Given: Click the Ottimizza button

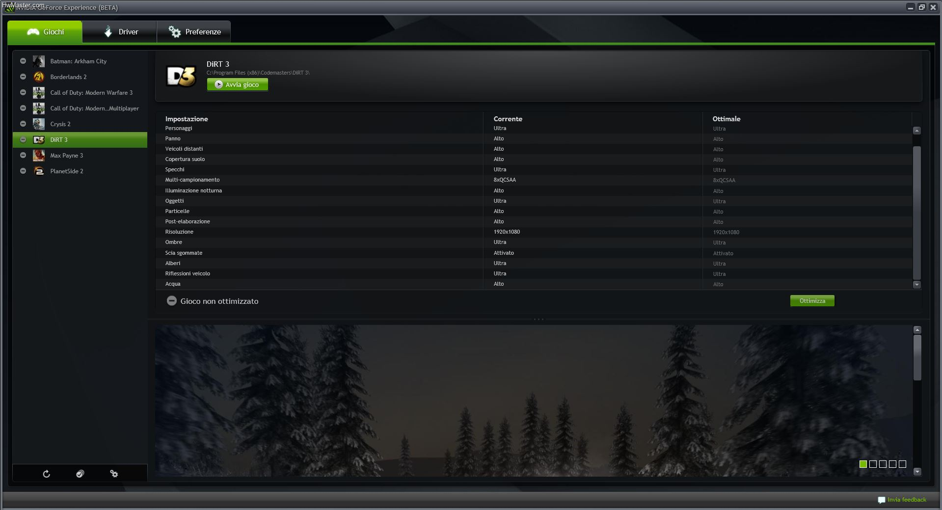Looking at the screenshot, I should pos(812,301).
